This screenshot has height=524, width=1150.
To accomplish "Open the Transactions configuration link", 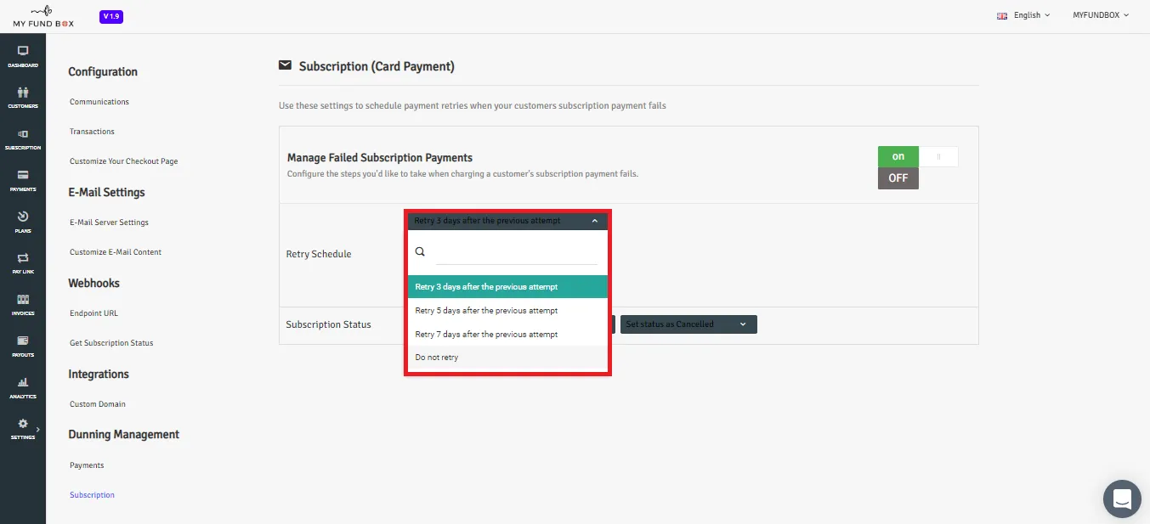I will (92, 132).
